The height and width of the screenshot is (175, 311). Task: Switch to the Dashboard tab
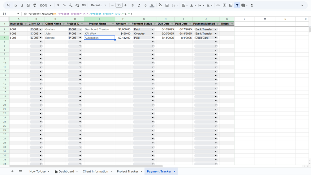click(66, 171)
